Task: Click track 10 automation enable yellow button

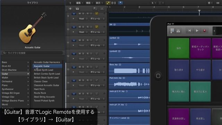Action: click(96, 27)
